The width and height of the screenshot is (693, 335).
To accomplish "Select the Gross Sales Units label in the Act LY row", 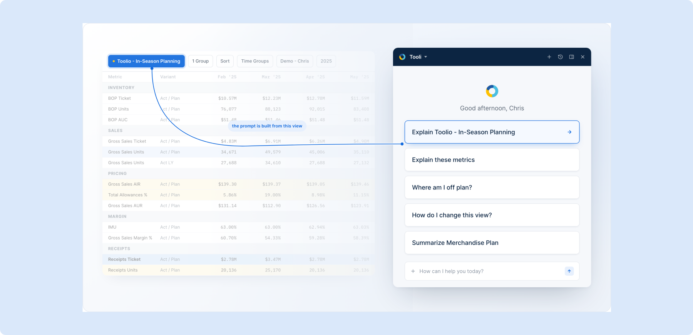I will pos(126,163).
